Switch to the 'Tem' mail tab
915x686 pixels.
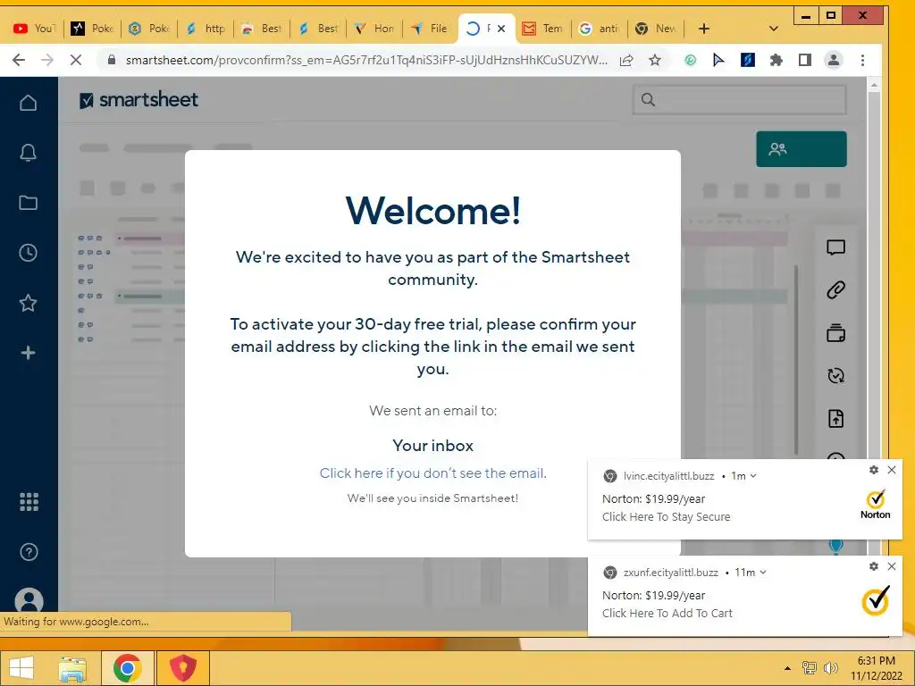click(x=544, y=29)
